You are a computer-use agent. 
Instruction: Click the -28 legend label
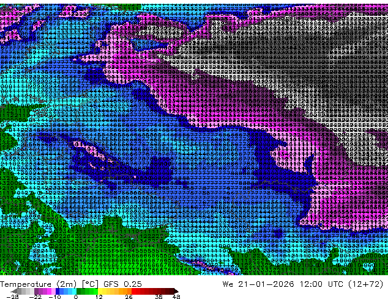click(x=13, y=297)
